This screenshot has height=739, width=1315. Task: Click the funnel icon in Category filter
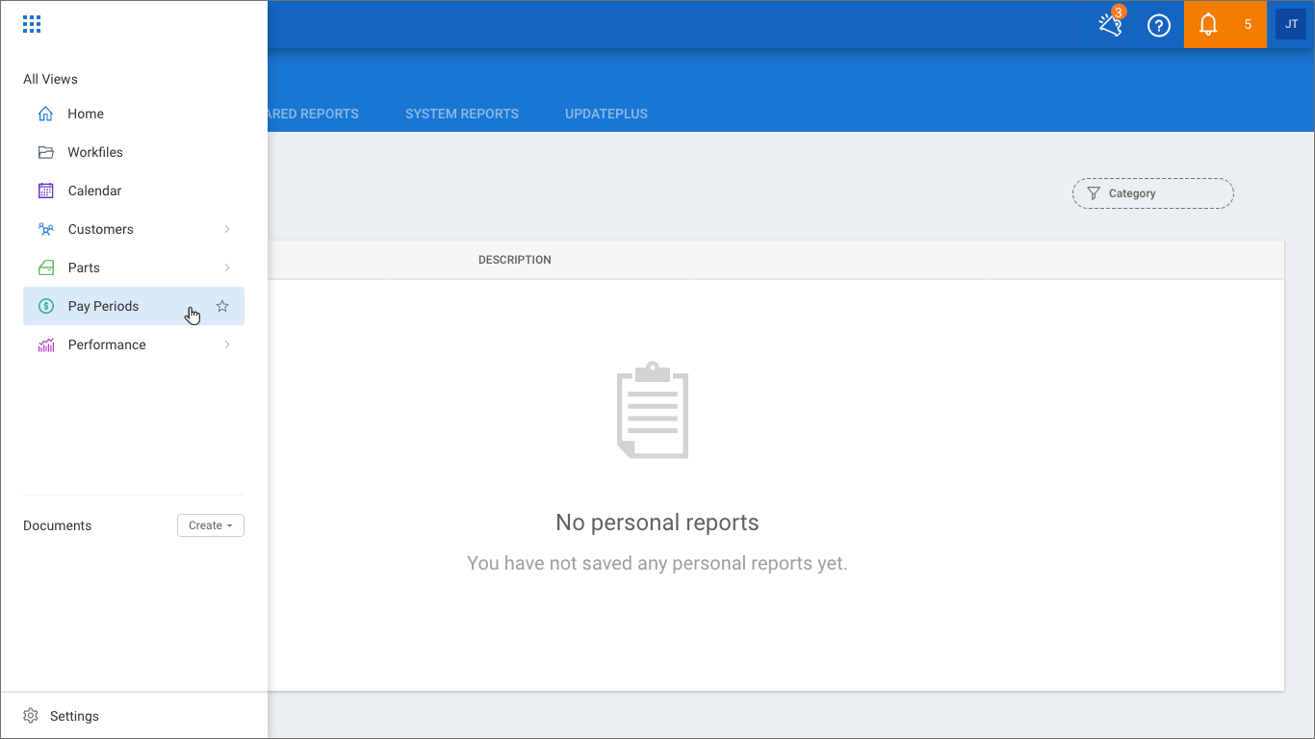pyautogui.click(x=1094, y=193)
